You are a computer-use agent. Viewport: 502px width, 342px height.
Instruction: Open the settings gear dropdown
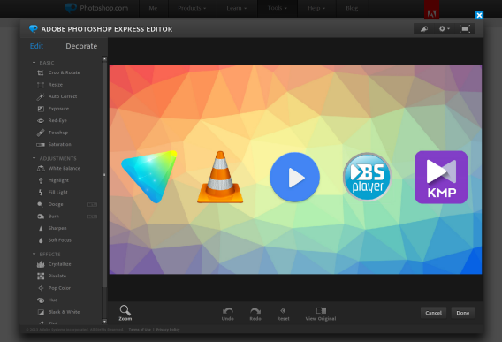click(444, 29)
